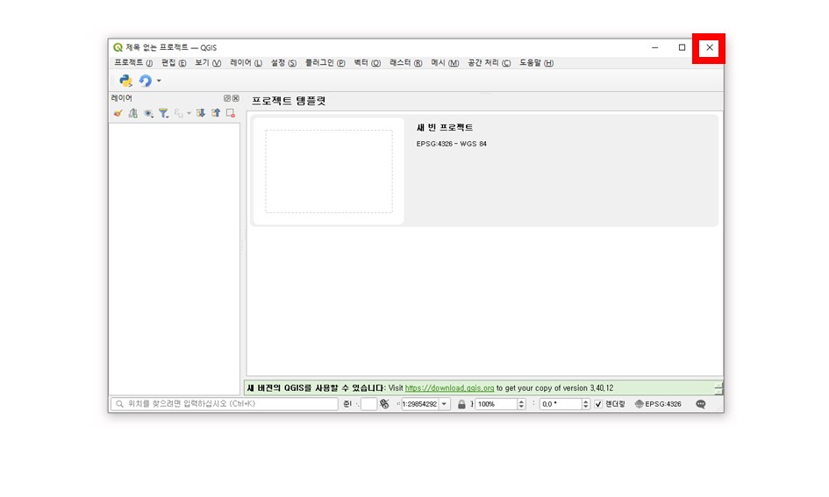The image size is (829, 497).
Task: Open the Python console icon in toolbar
Action: [125, 81]
